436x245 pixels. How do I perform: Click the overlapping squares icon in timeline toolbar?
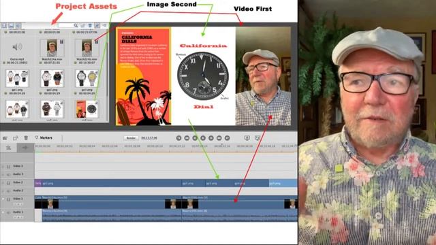pyautogui.click(x=16, y=137)
